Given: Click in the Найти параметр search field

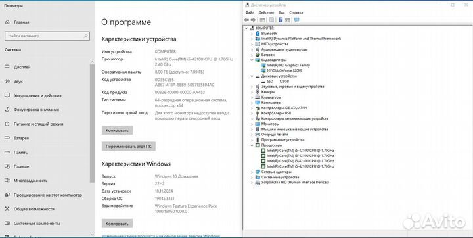Looking at the screenshot, I should [x=47, y=36].
